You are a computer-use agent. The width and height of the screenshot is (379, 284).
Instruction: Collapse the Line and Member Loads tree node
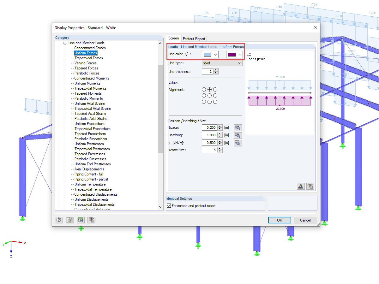pos(65,43)
